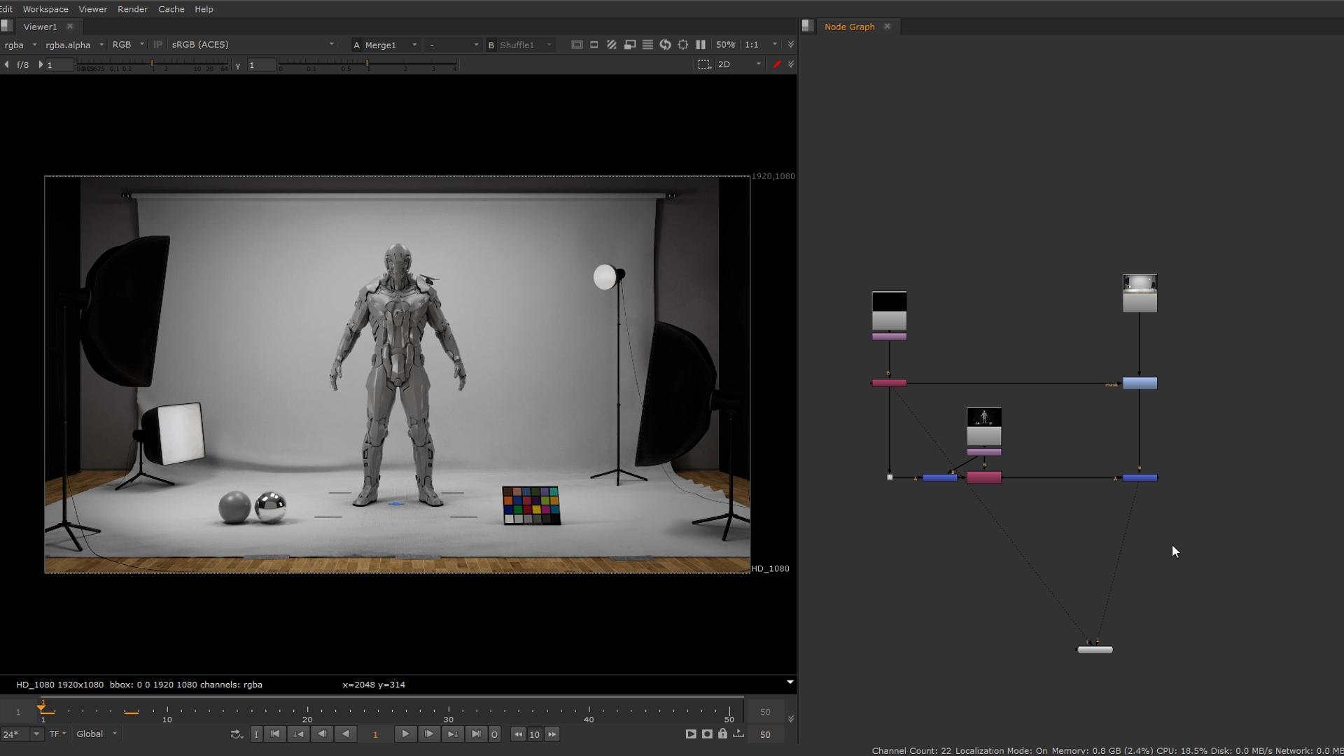Open the Render menu
Image resolution: width=1344 pixels, height=756 pixels.
(132, 8)
